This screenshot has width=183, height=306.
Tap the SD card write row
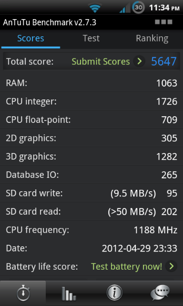point(91,193)
